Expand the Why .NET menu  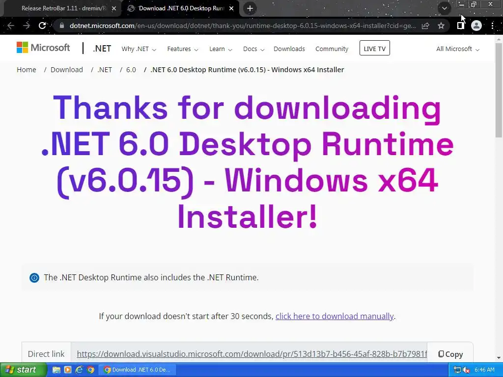point(139,49)
